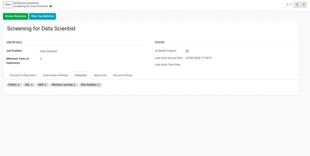Screen dimensions: 310x156
Task: Remove the SQL keyword tag
Action: 31,85
